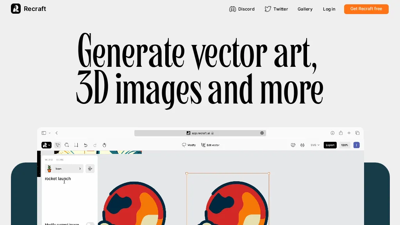Screen dimensions: 400x225
Task: Click the browser share icon
Action: 341,133
